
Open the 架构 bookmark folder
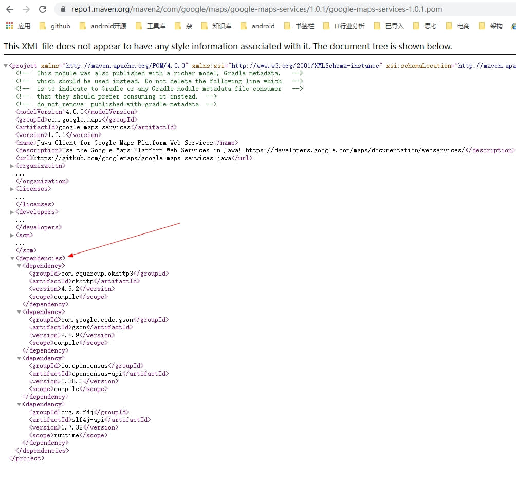(490, 26)
